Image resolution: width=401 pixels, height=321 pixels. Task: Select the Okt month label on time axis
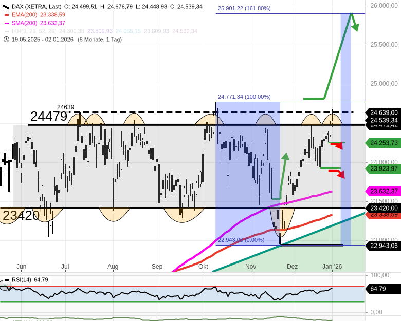coord(203,267)
